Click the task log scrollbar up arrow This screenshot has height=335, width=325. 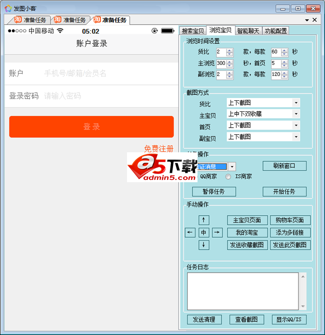pos(303,277)
